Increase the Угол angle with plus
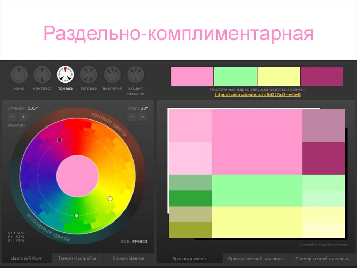This screenshot has height=268, width=357. [x=143, y=117]
